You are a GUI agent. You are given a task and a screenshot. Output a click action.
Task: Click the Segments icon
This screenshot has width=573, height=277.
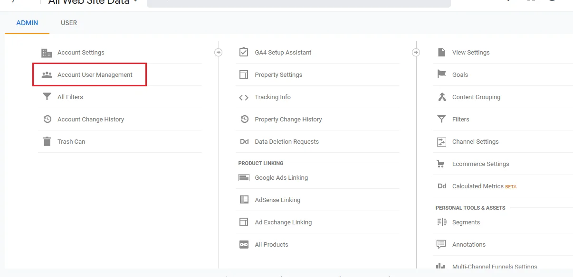click(x=442, y=222)
